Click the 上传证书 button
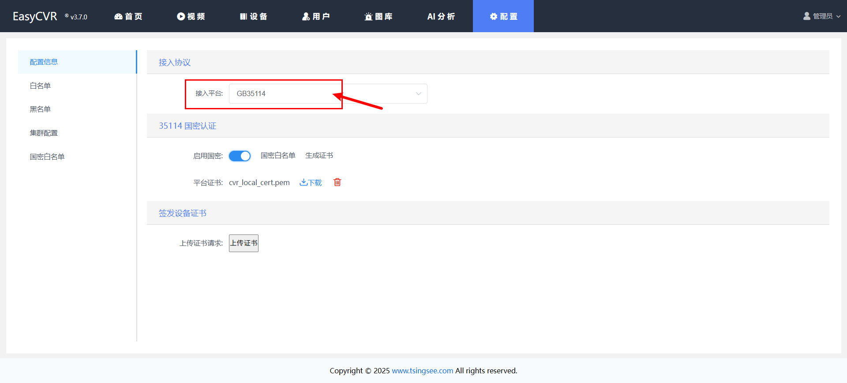The height and width of the screenshot is (383, 847). click(x=244, y=243)
